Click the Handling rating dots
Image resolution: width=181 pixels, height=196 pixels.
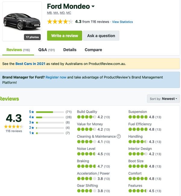click(x=138, y=142)
